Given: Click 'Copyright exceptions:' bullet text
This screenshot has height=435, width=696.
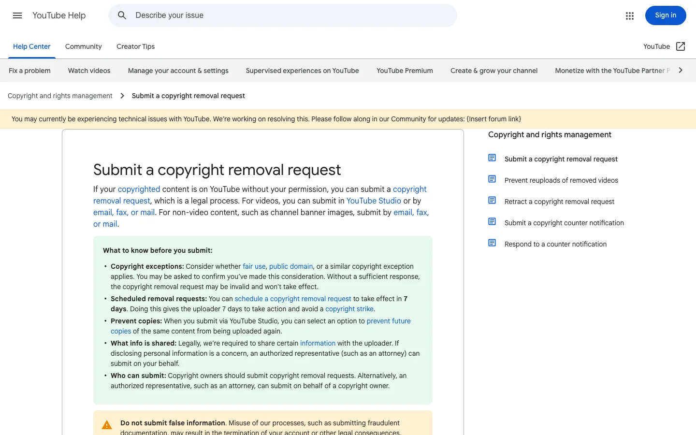Looking at the screenshot, I should click(x=147, y=266).
